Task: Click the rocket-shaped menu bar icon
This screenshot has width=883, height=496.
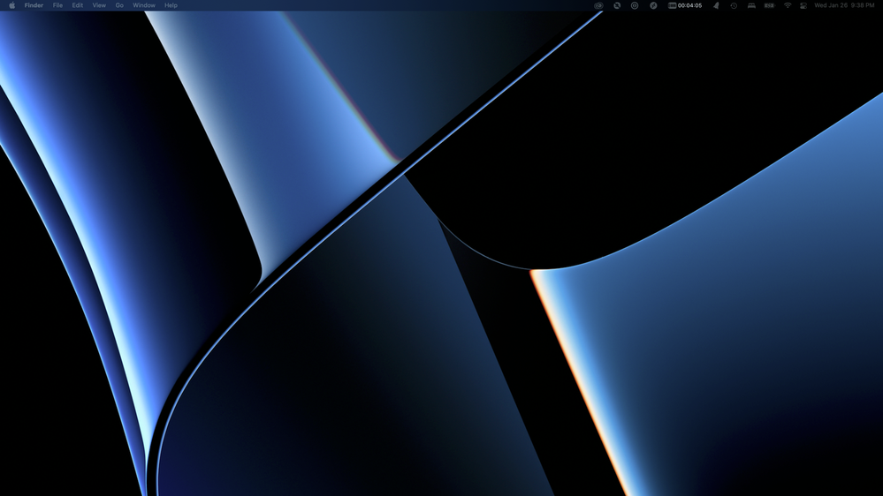Action: click(x=716, y=5)
